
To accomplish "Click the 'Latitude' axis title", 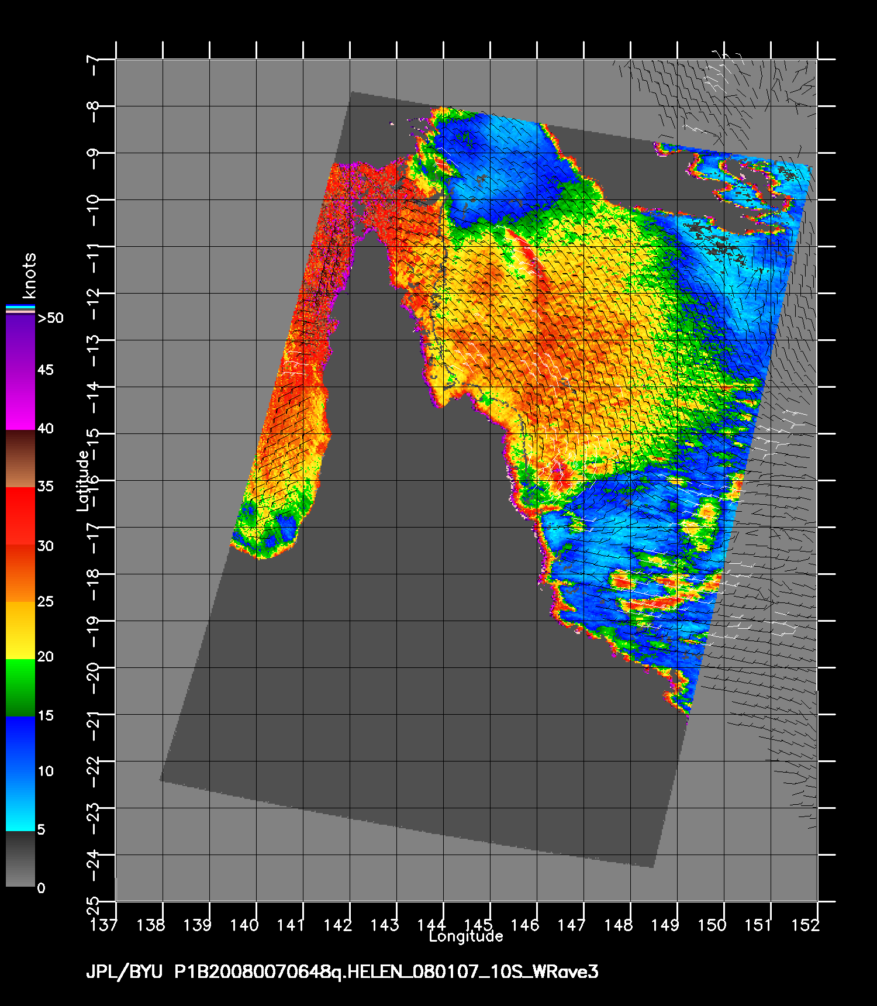I will [x=83, y=481].
